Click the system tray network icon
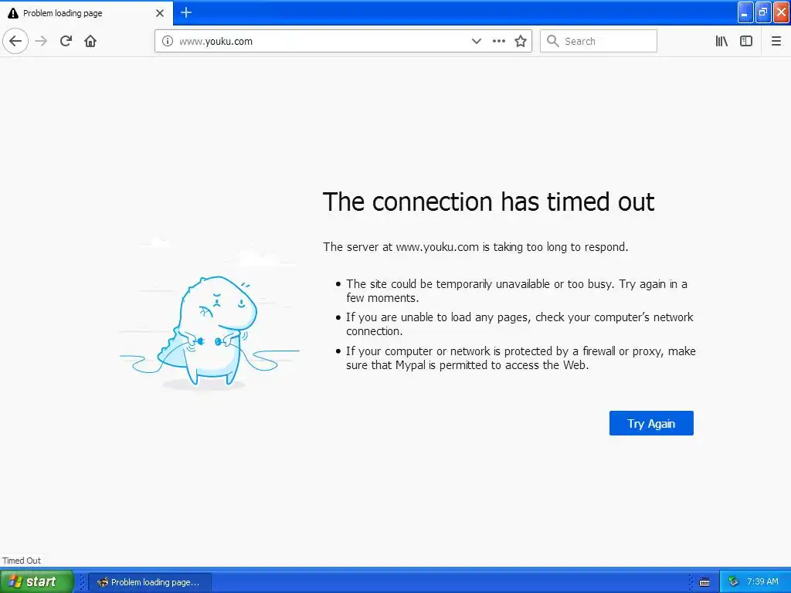791x593 pixels. click(733, 582)
